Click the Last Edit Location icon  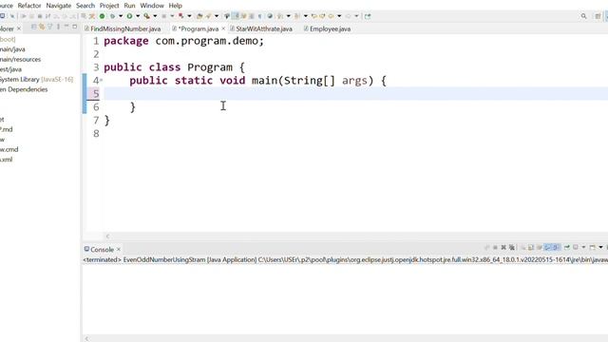[314, 16]
